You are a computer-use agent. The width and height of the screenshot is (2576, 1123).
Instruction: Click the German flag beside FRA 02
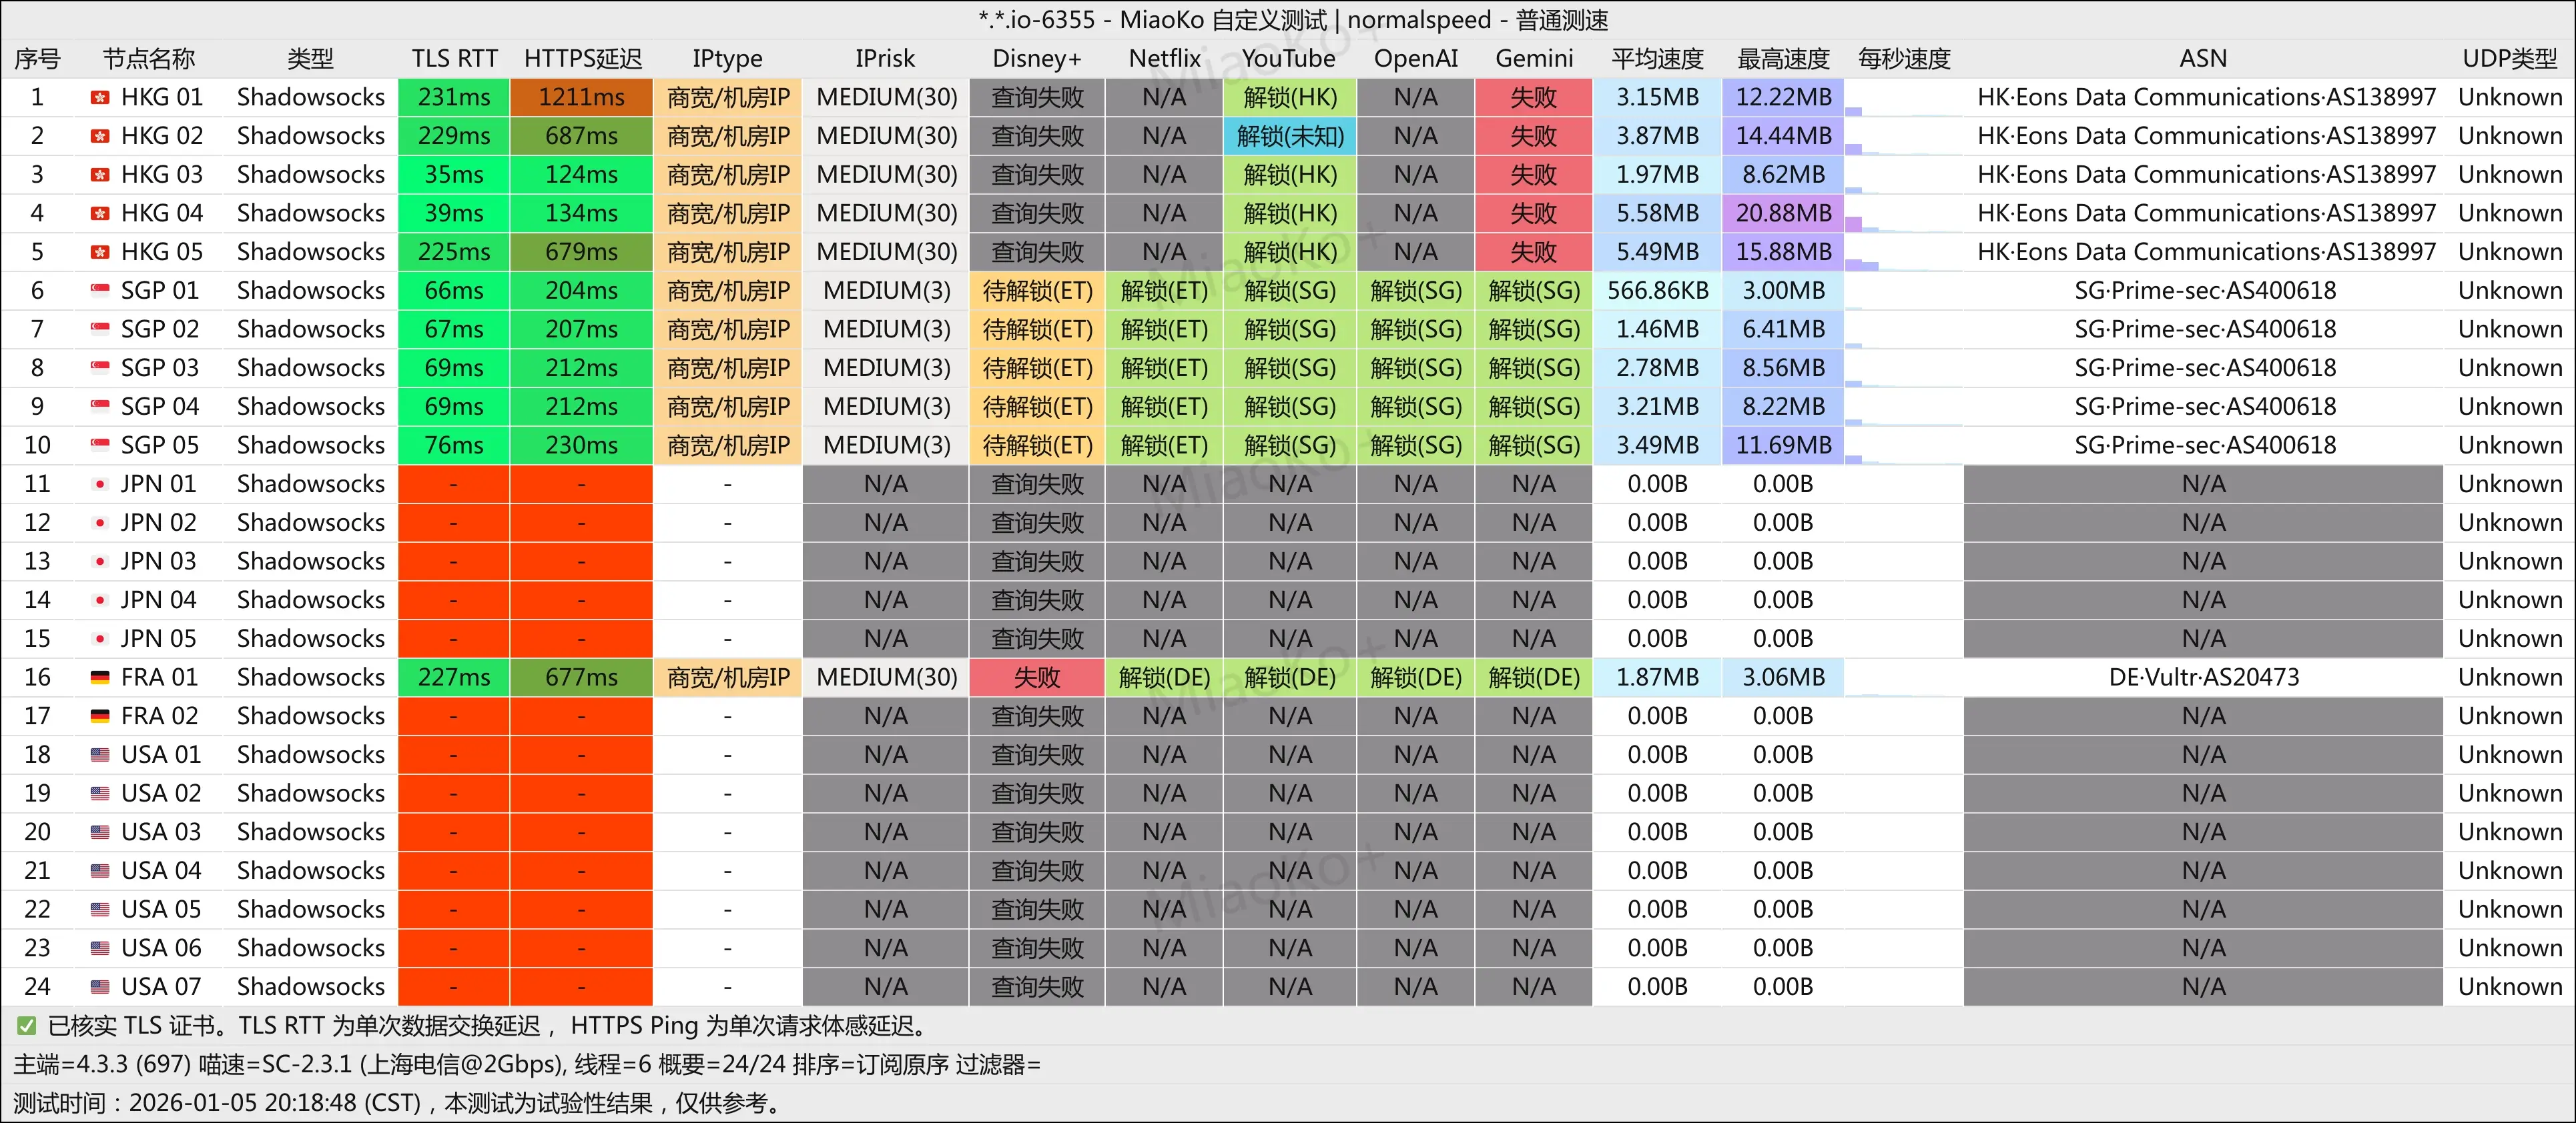click(x=100, y=716)
